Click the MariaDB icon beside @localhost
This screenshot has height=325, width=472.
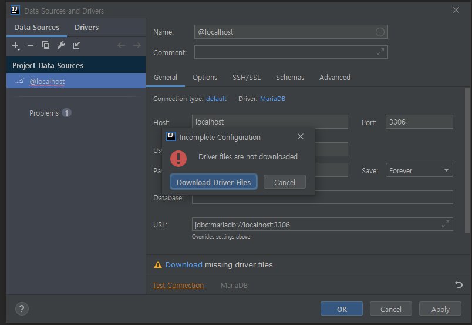(20, 81)
